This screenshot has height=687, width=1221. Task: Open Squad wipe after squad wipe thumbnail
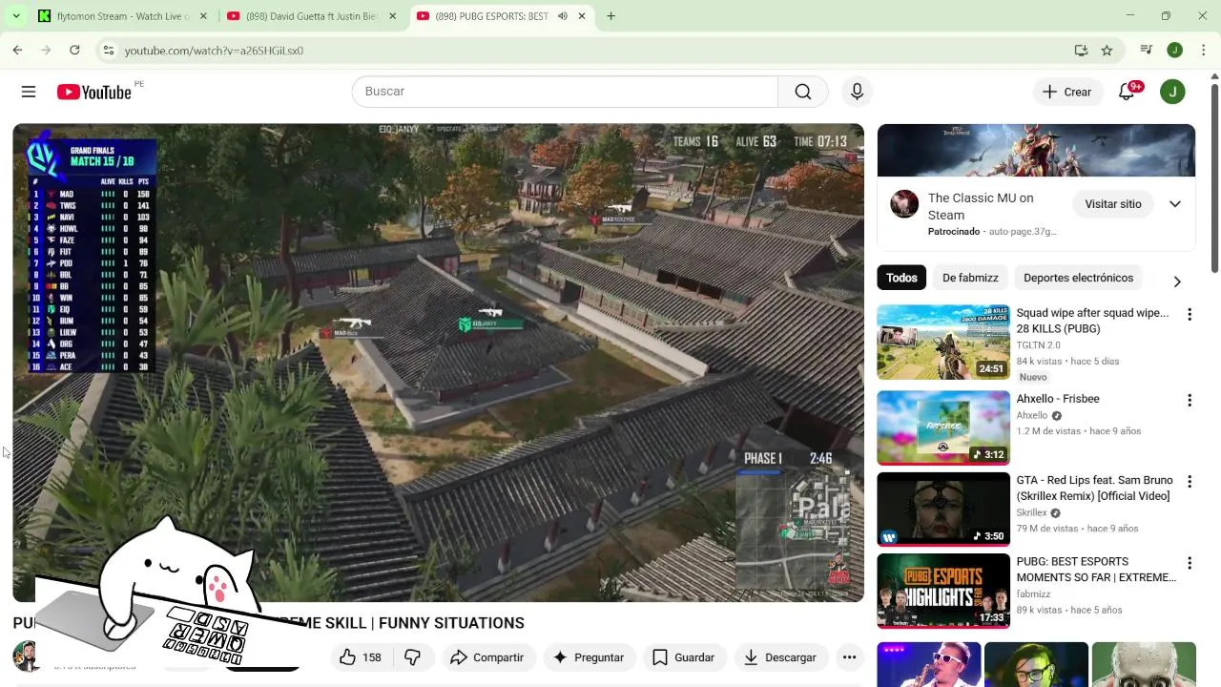tap(943, 342)
